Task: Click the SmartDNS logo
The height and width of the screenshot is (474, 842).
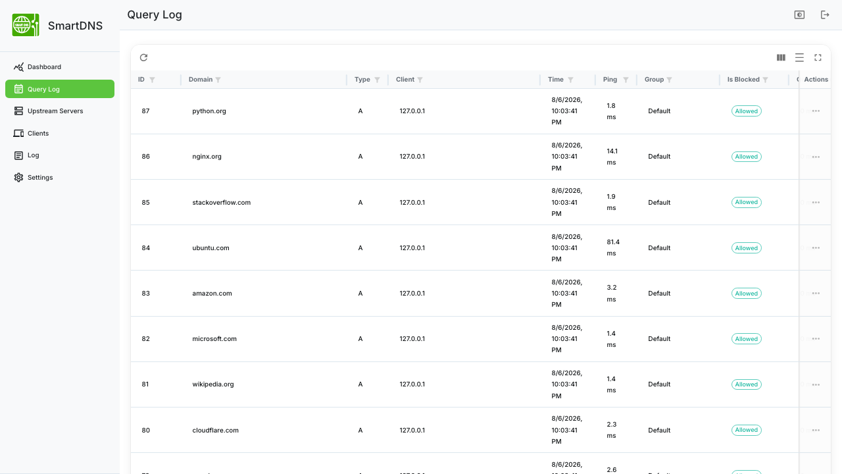Action: pyautogui.click(x=26, y=26)
